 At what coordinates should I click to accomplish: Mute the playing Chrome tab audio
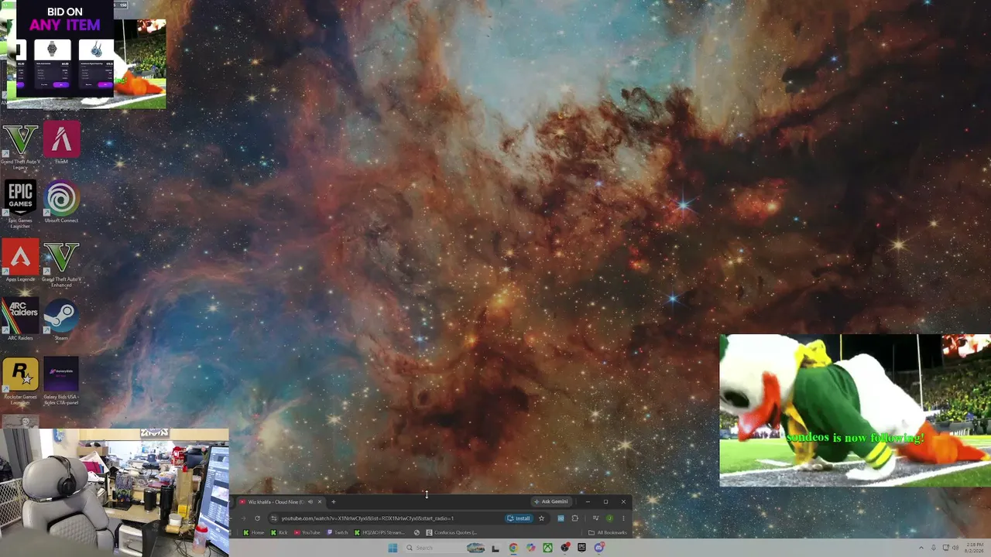[x=310, y=501]
